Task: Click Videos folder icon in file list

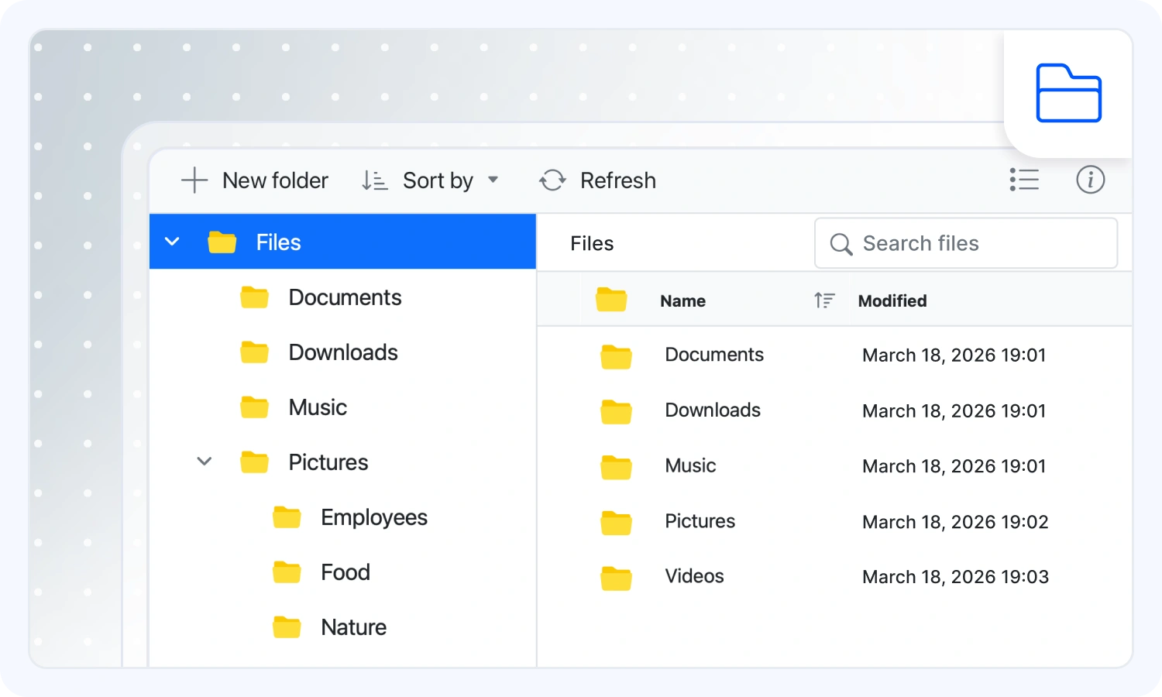Action: [616, 578]
